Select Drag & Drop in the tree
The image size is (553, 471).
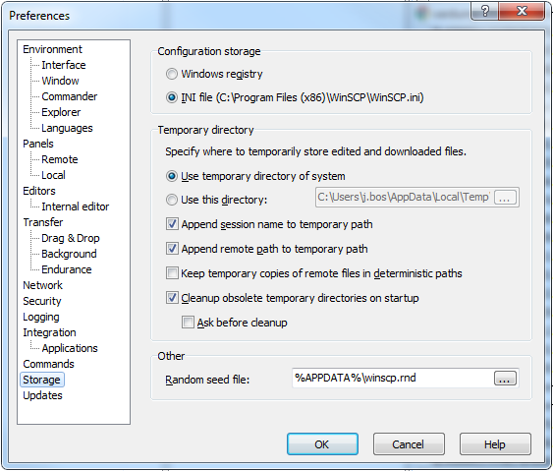[x=71, y=238]
